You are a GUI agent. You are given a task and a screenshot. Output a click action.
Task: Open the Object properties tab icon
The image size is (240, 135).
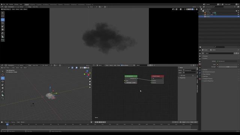[200, 67]
